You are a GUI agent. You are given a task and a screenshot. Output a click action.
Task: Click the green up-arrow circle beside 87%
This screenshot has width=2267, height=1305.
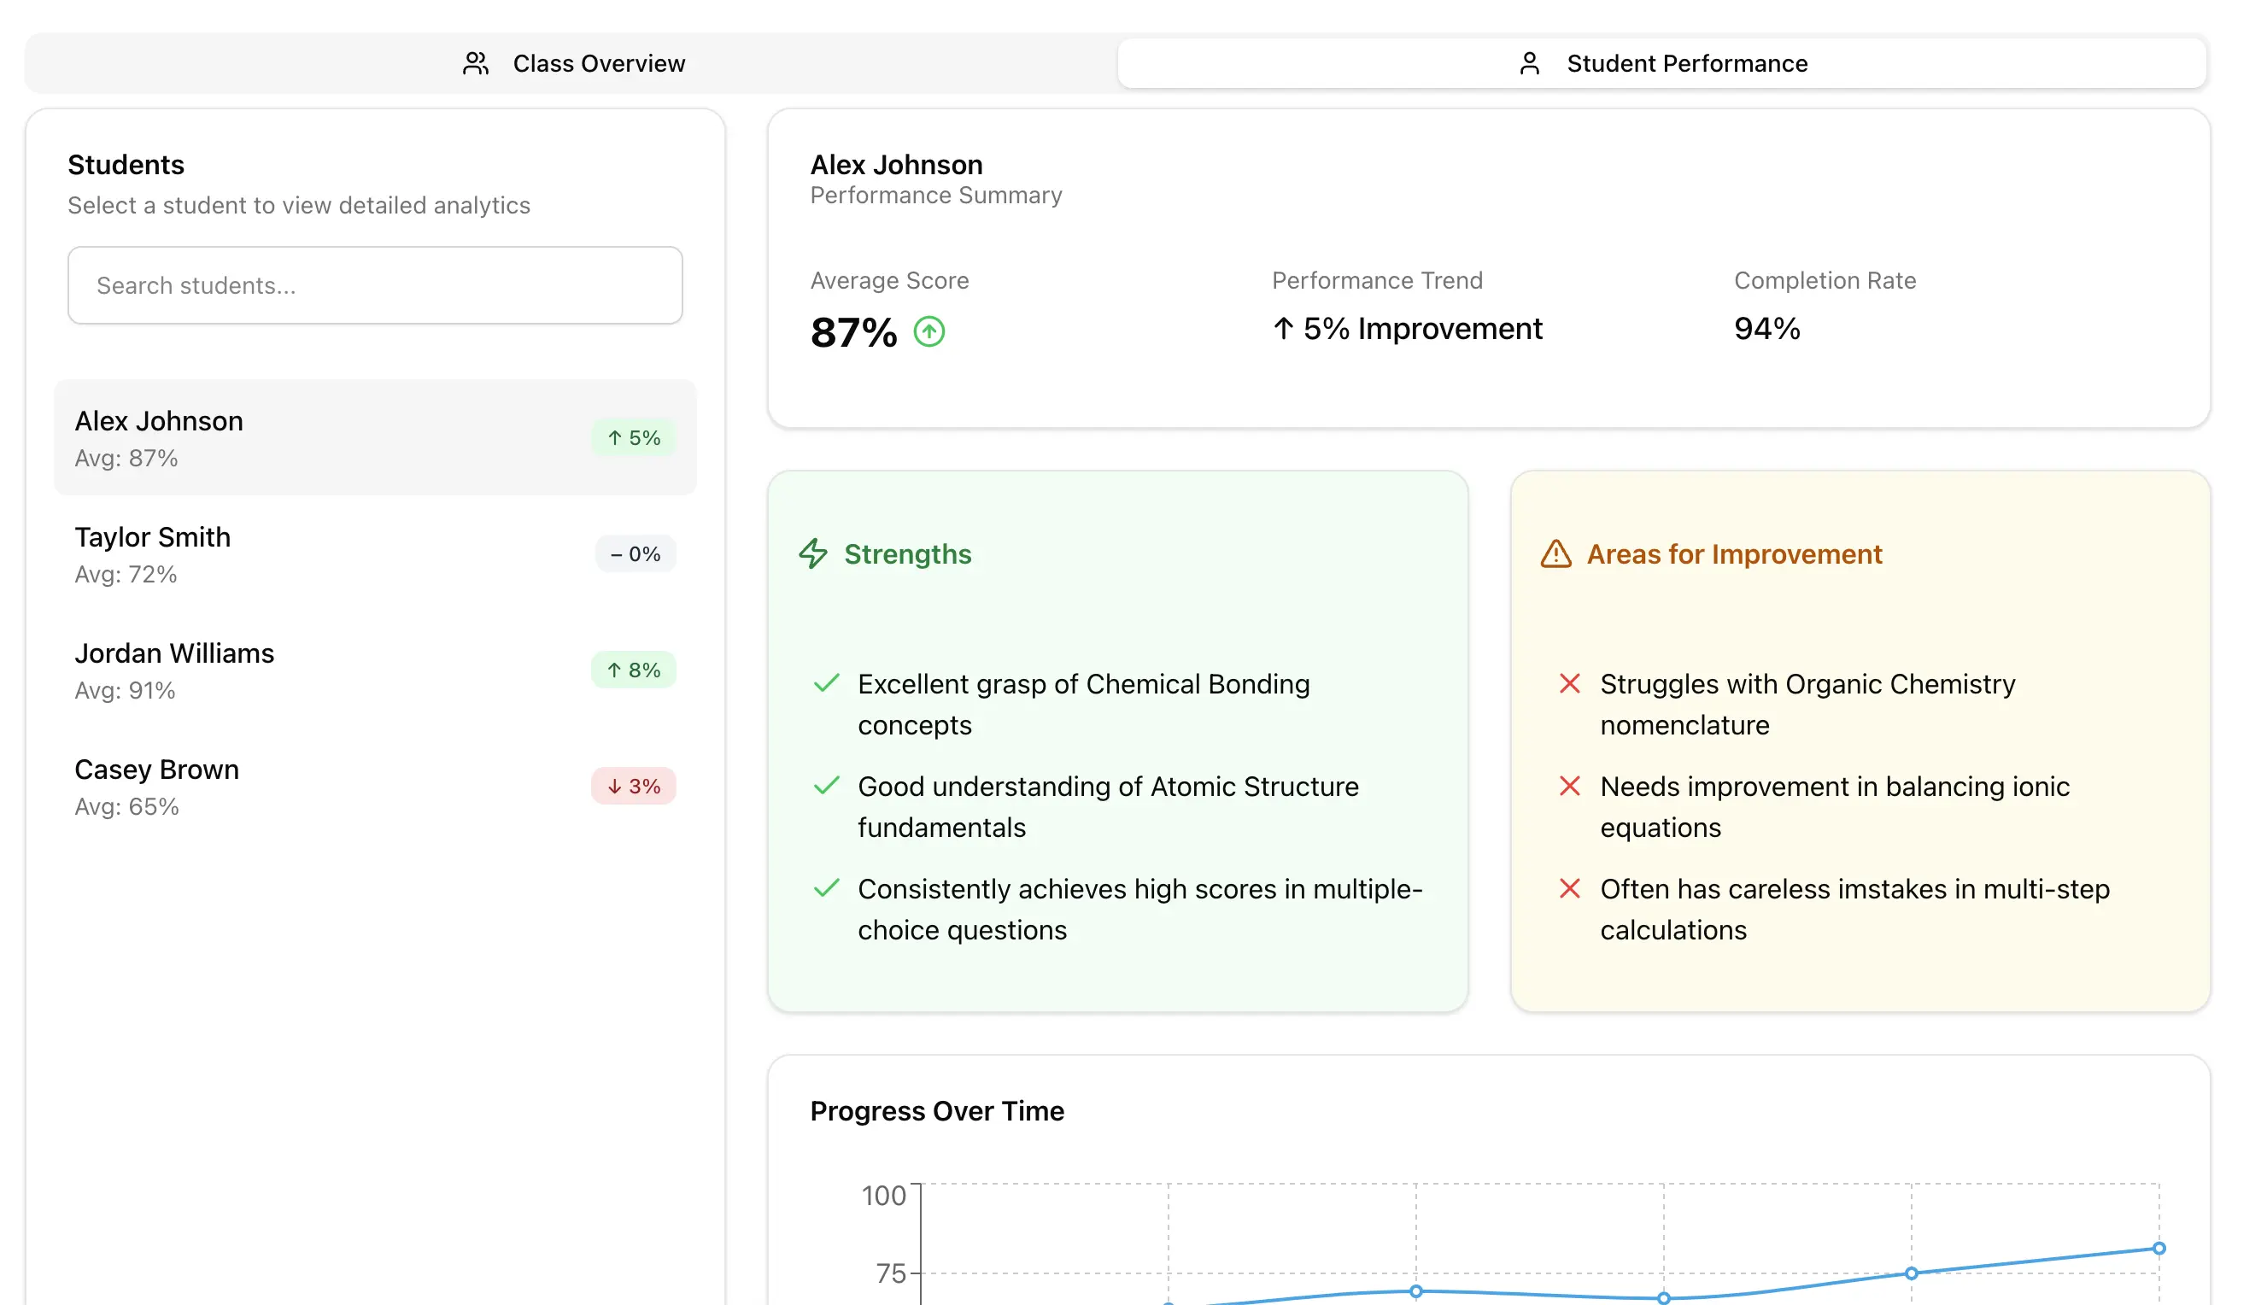(928, 331)
